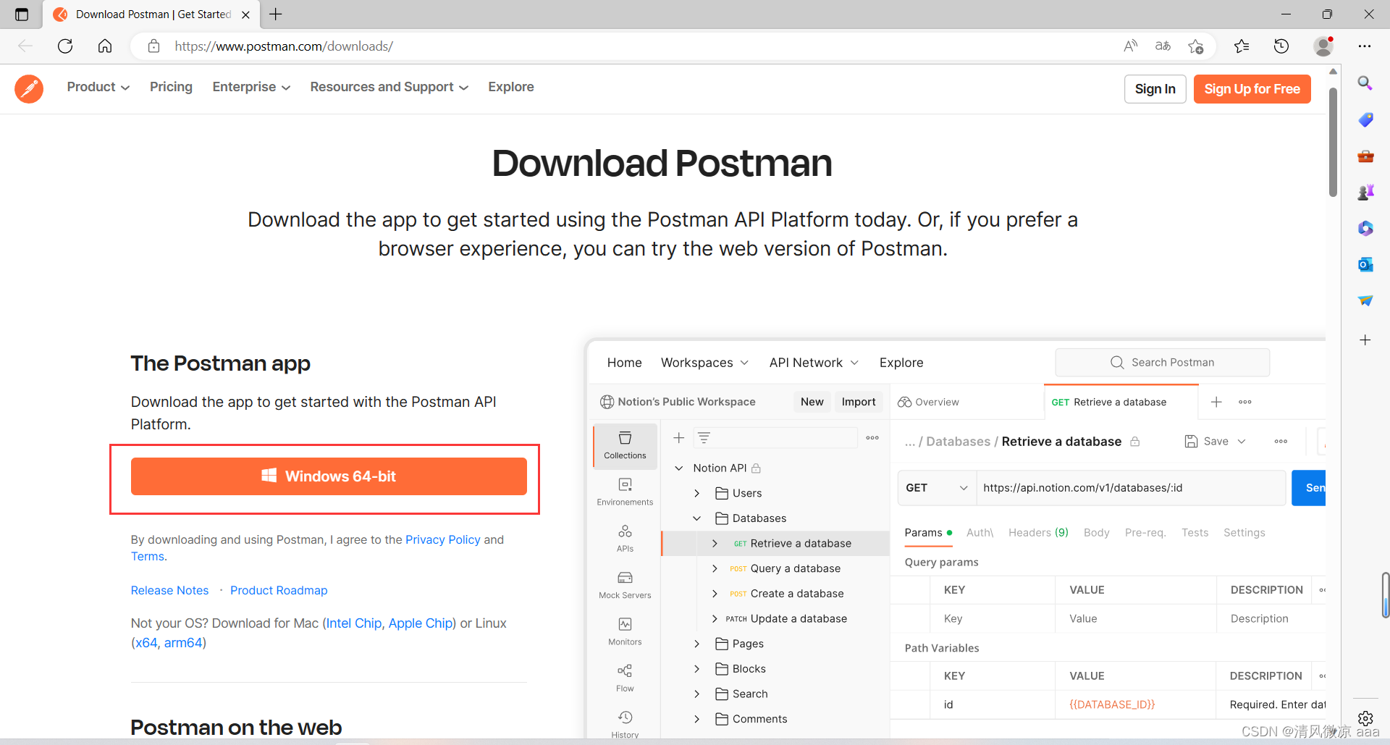
Task: Click the Search Postman field in the preview
Action: click(x=1162, y=362)
